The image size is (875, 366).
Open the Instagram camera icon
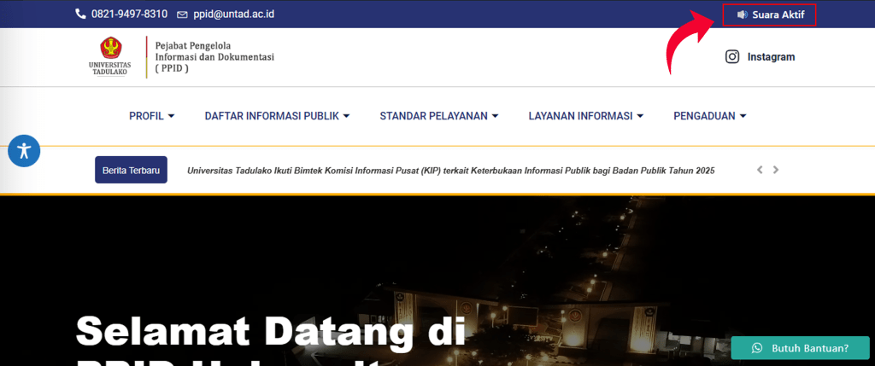[732, 57]
